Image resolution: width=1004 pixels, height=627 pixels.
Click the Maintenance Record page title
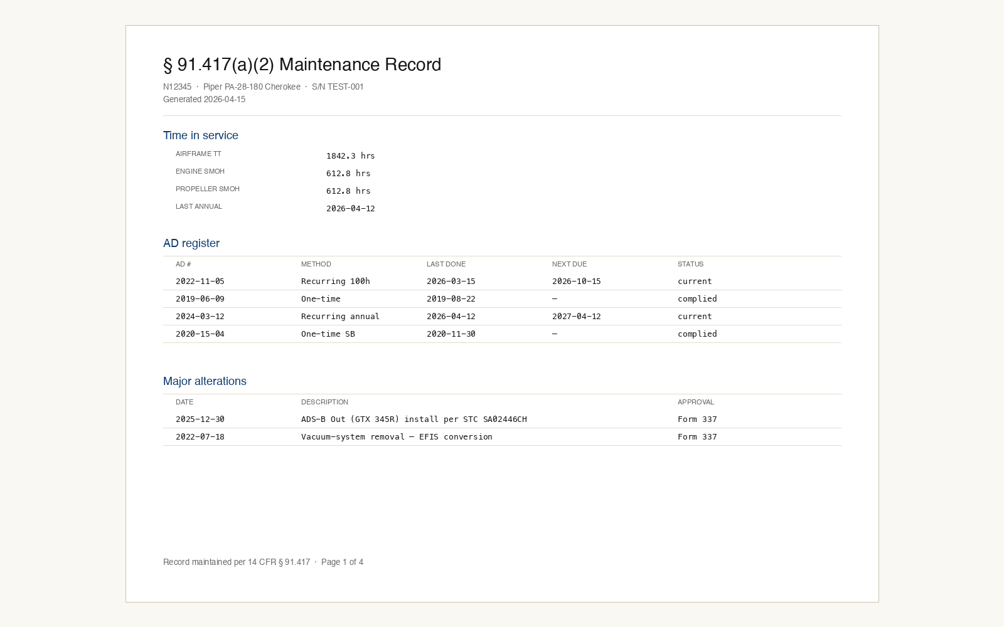tap(302, 65)
